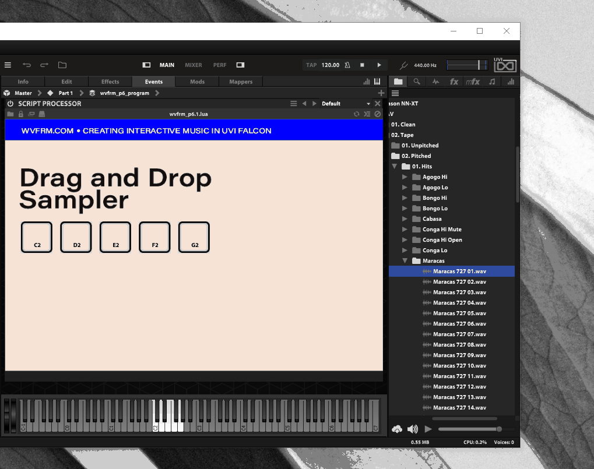This screenshot has height=469, width=594.
Task: Toggle Script Processor power button
Action: [10, 104]
